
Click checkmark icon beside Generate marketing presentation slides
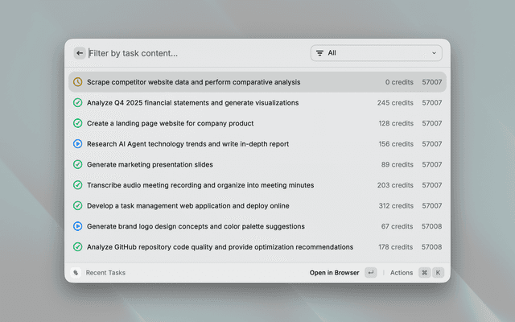point(77,164)
